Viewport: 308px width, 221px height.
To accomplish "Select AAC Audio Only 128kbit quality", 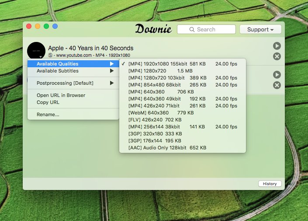I will (x=183, y=148).
